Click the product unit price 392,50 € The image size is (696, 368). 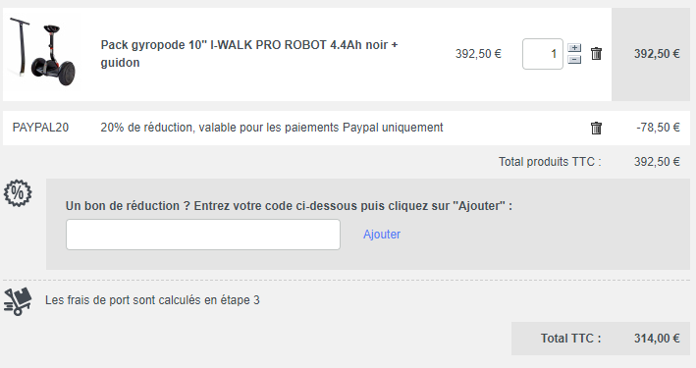click(478, 54)
